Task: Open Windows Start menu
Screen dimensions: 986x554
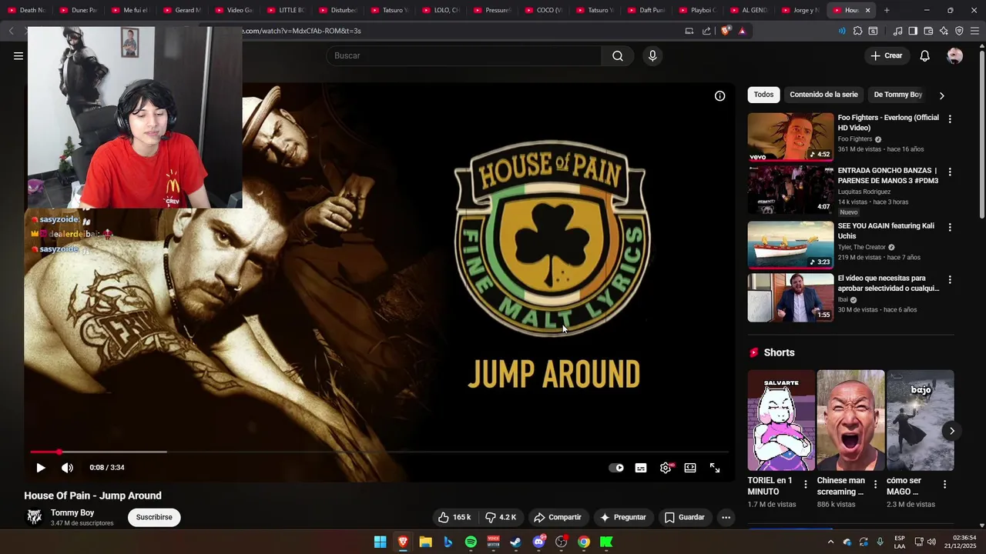Action: (381, 542)
